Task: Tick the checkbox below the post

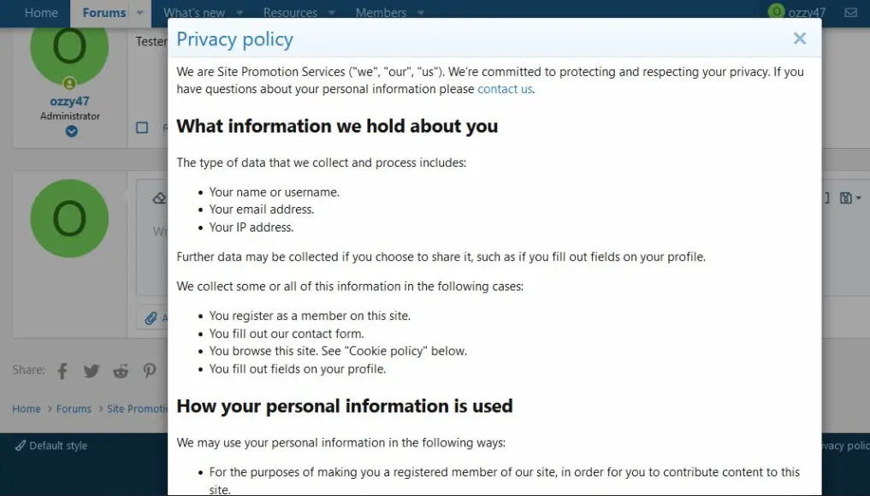Action: click(142, 127)
